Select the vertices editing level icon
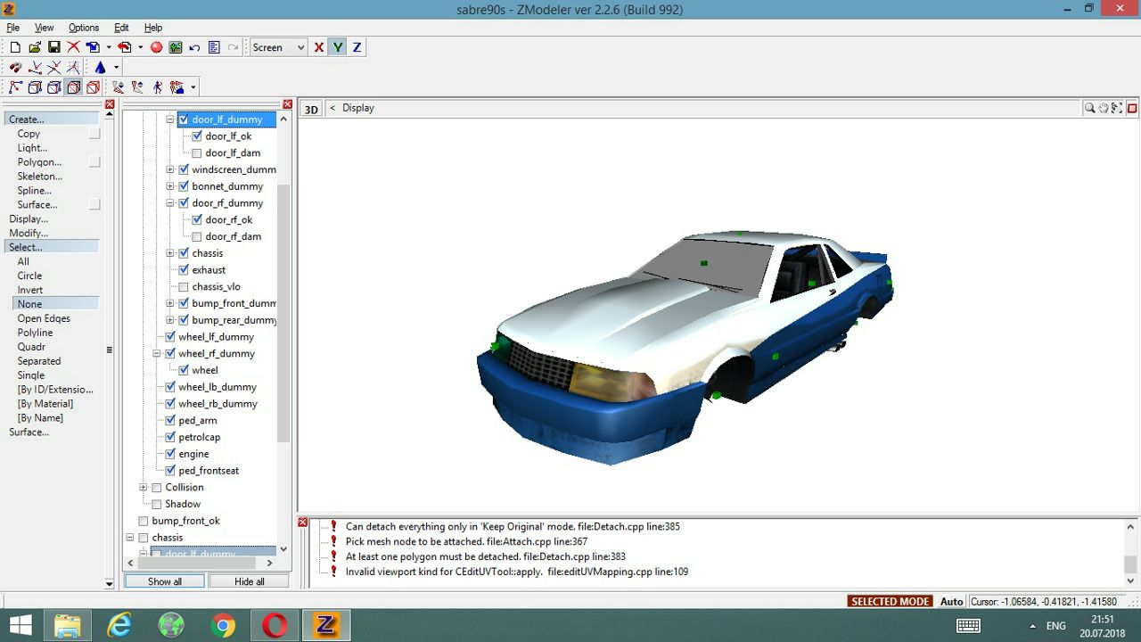The width and height of the screenshot is (1141, 642). click(15, 87)
